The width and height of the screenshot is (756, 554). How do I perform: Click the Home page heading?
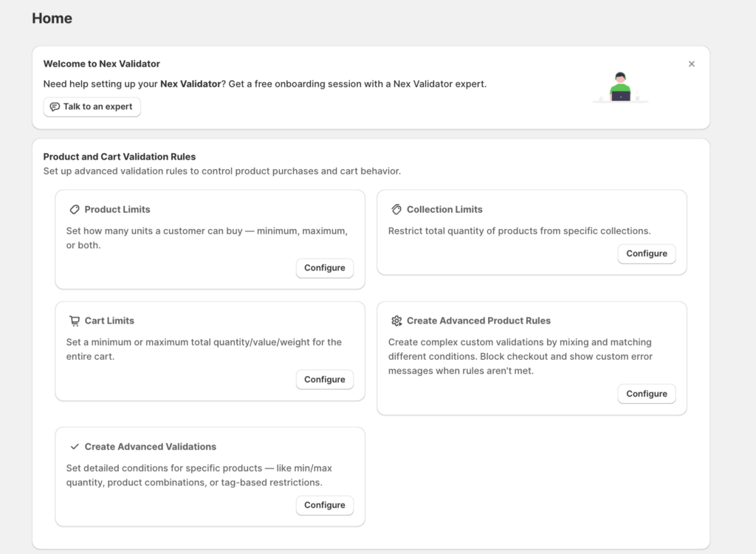pyautogui.click(x=52, y=18)
